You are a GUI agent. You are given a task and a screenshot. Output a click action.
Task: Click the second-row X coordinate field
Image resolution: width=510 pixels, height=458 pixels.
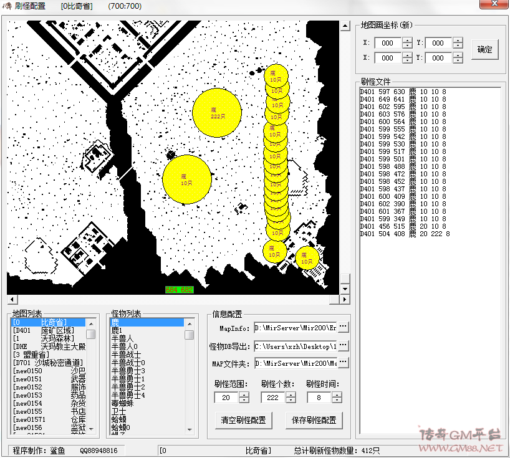click(388, 58)
